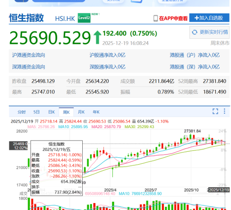This screenshot has height=210, width=231.
Task: Click the 2025/12/19 date marker on chart axis
Action: click(x=219, y=190)
